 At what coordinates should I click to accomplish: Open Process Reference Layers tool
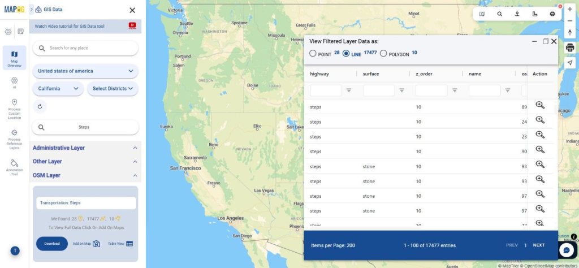(x=14, y=139)
